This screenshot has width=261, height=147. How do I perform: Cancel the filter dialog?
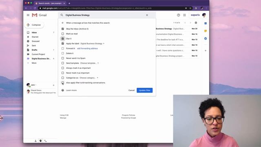pyautogui.click(x=131, y=90)
